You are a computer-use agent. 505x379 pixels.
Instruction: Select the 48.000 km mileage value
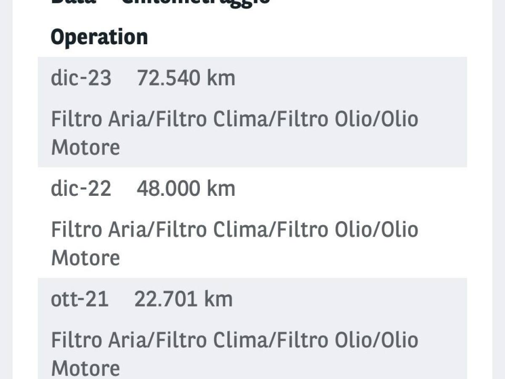click(186, 189)
